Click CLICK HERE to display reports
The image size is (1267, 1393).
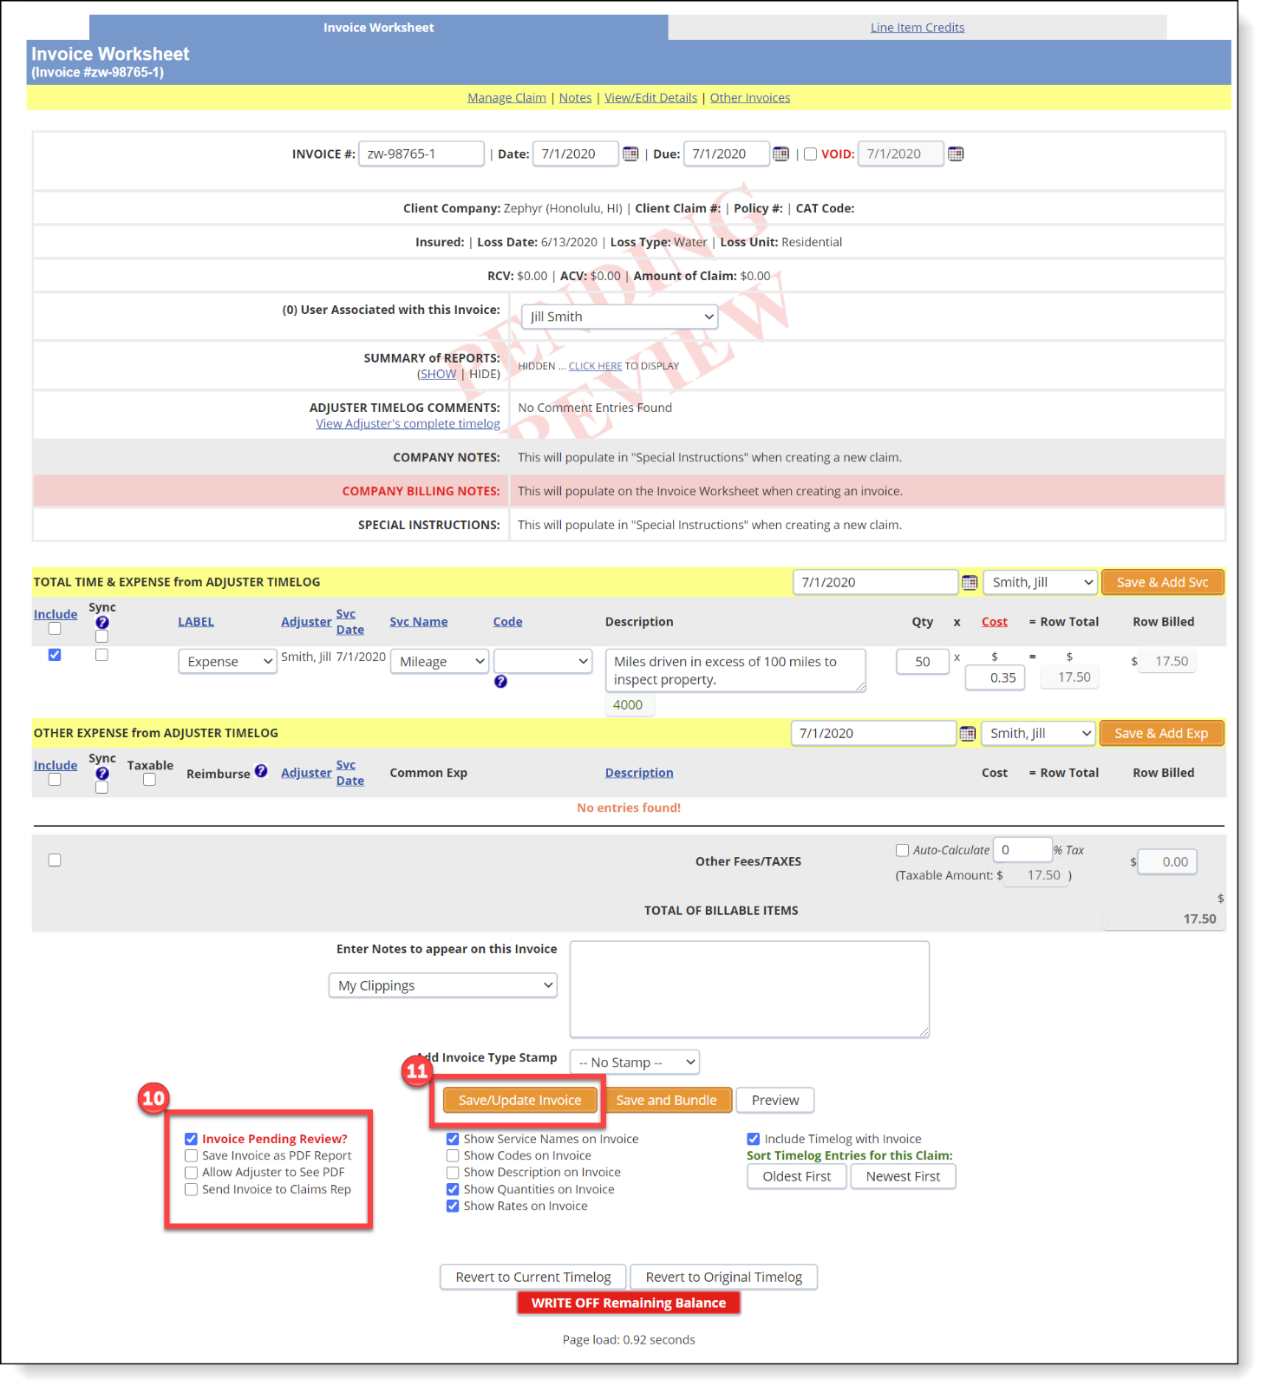pyautogui.click(x=595, y=366)
